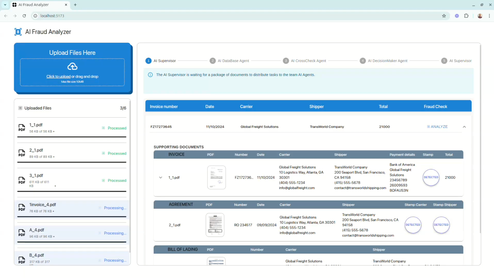Open the browser extensions puzzle icon
Image resolution: width=494 pixels, height=278 pixels.
pyautogui.click(x=466, y=16)
